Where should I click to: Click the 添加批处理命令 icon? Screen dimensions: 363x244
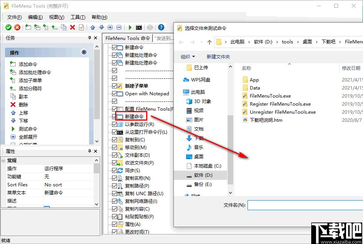(13, 71)
